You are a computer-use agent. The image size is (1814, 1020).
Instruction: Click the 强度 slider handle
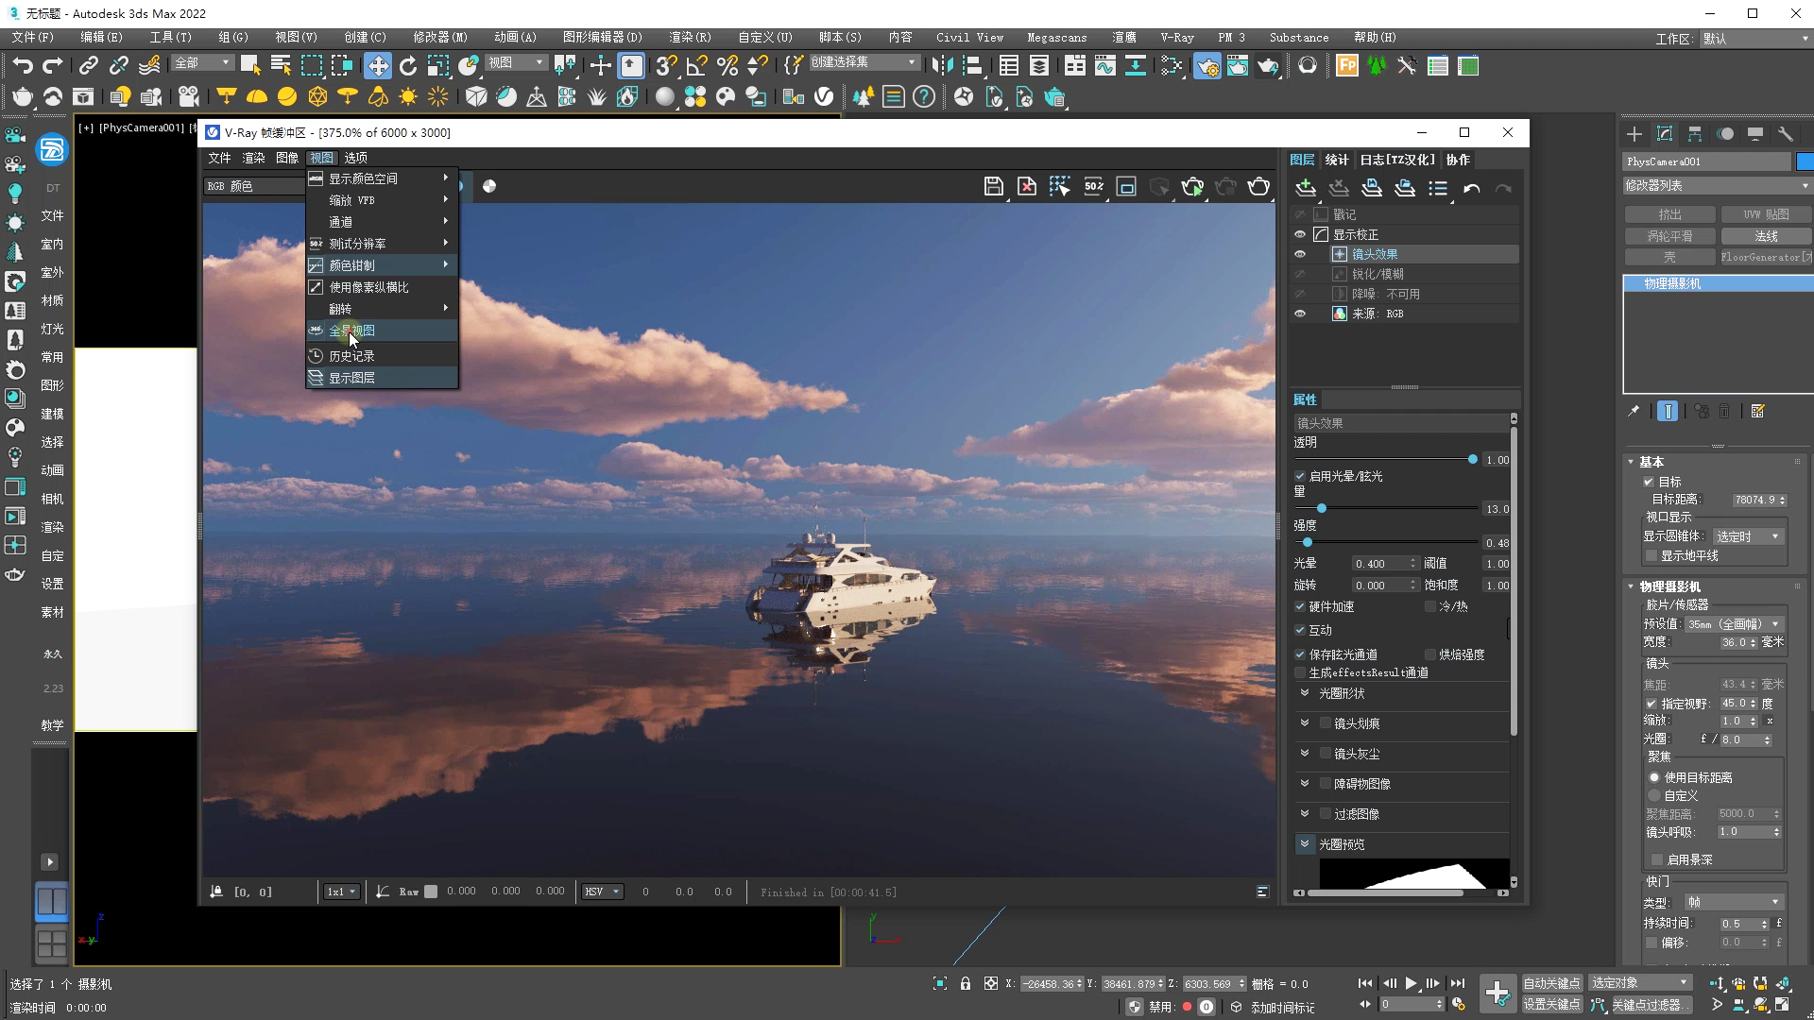pos(1308,542)
